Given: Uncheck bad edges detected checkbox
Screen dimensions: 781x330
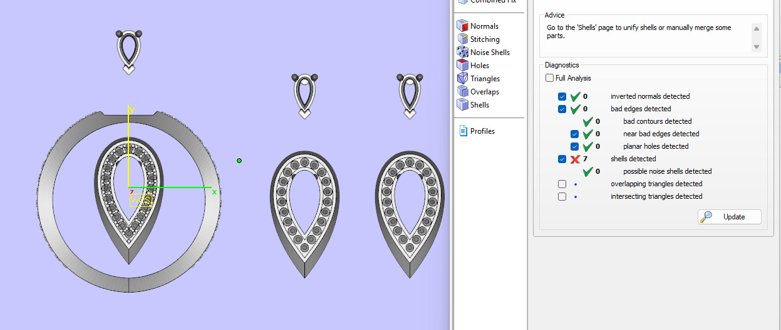Looking at the screenshot, I should click(562, 109).
